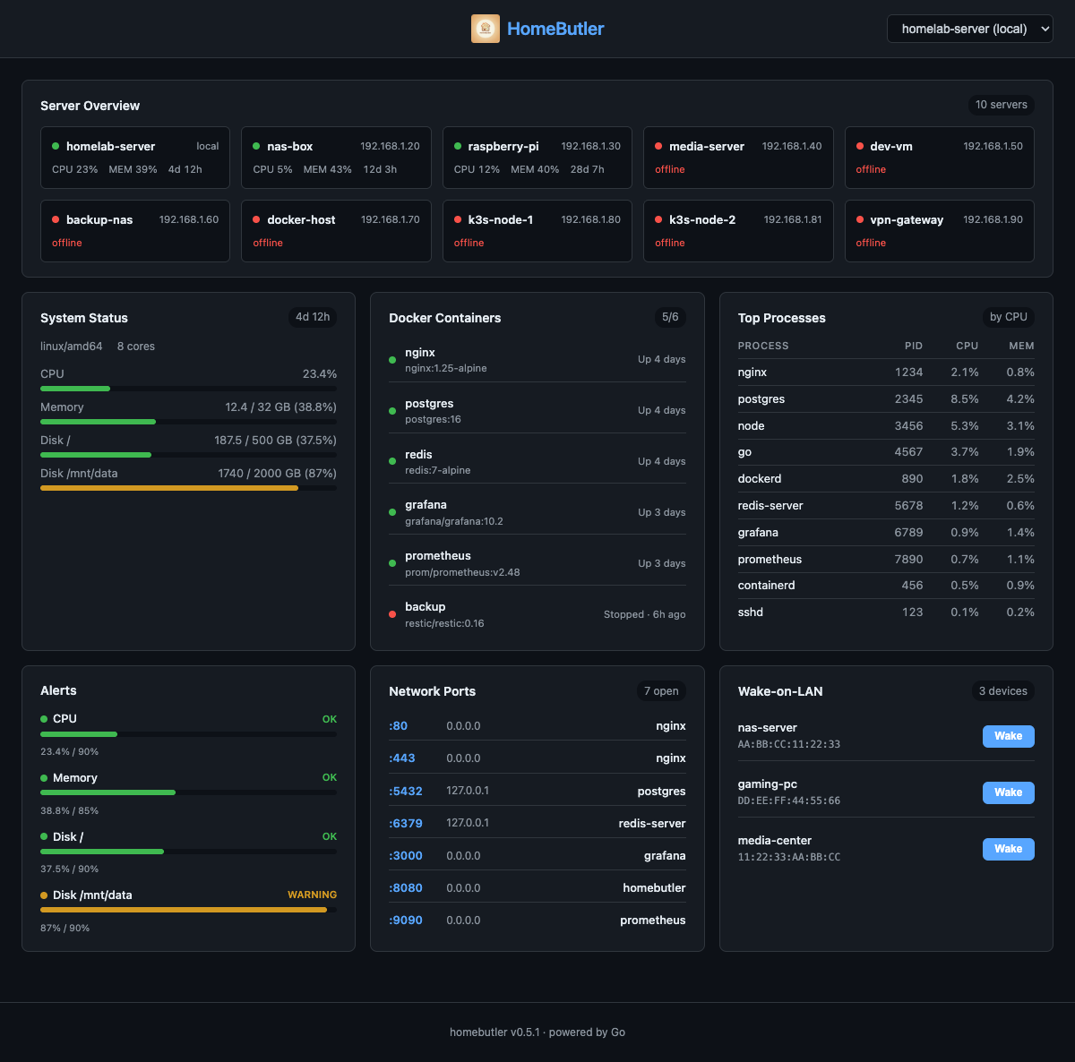Screen dimensions: 1075x1062
Task: Click the offline dot on vpn-gateway server card
Action: pos(860,218)
